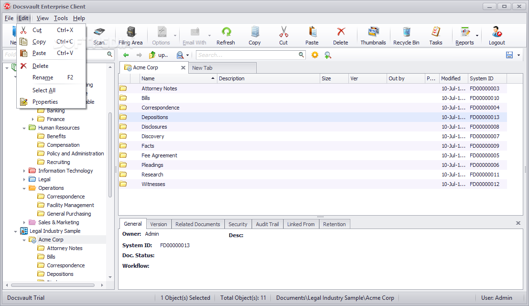
Task: Collapse the Operations folder node
Action: (x=24, y=188)
